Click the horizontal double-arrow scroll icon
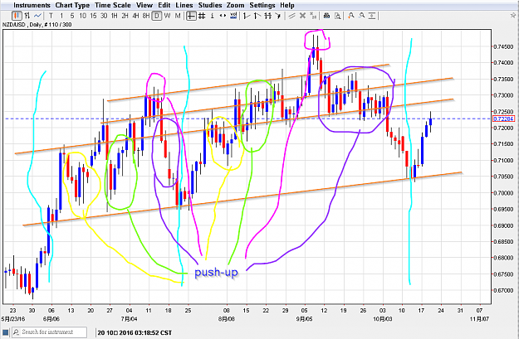This screenshot has width=519, height=339. pyautogui.click(x=223, y=16)
